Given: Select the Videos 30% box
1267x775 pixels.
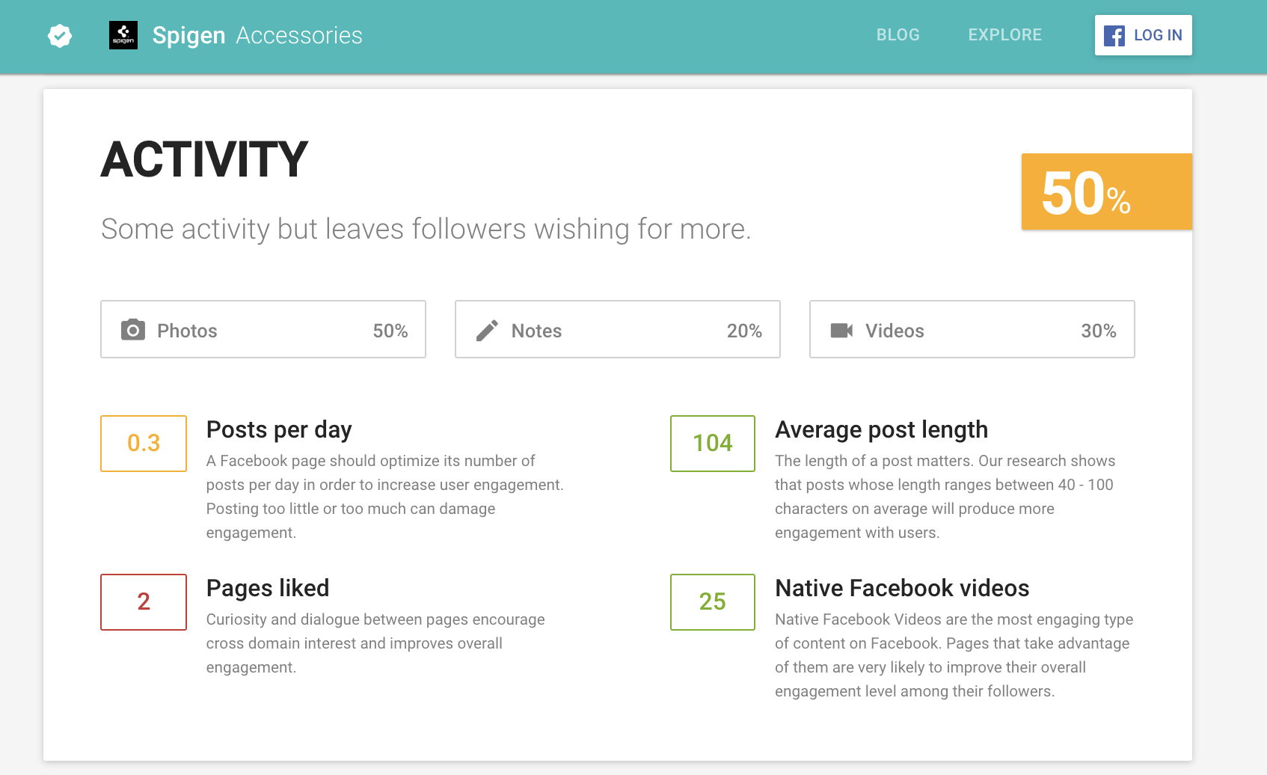Looking at the screenshot, I should [x=972, y=329].
